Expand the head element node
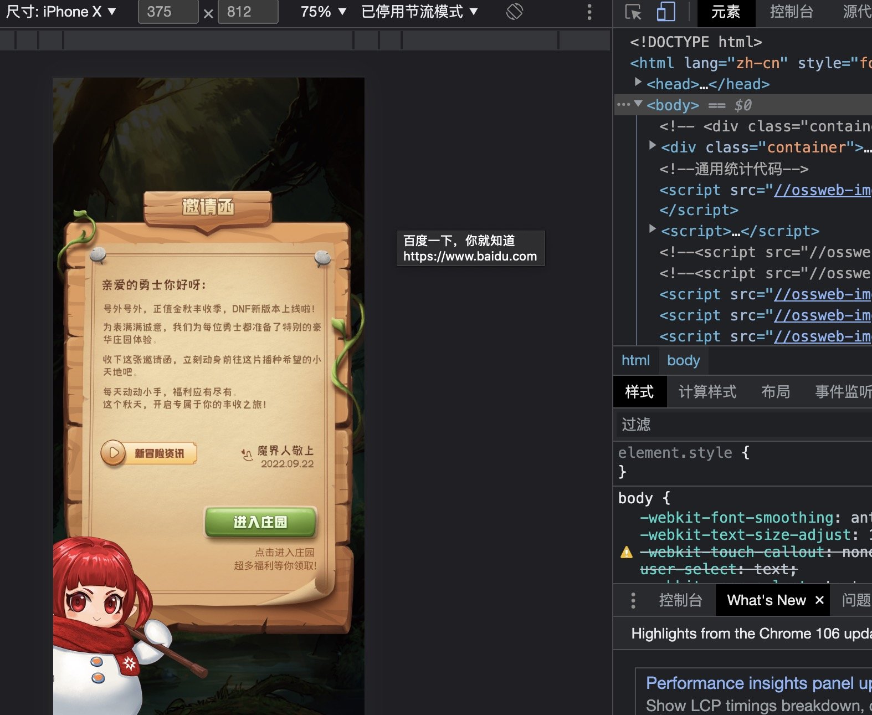Image resolution: width=872 pixels, height=715 pixels. (x=638, y=82)
